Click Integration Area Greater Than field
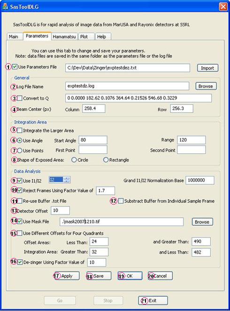The image size is (230, 311). 99,252
